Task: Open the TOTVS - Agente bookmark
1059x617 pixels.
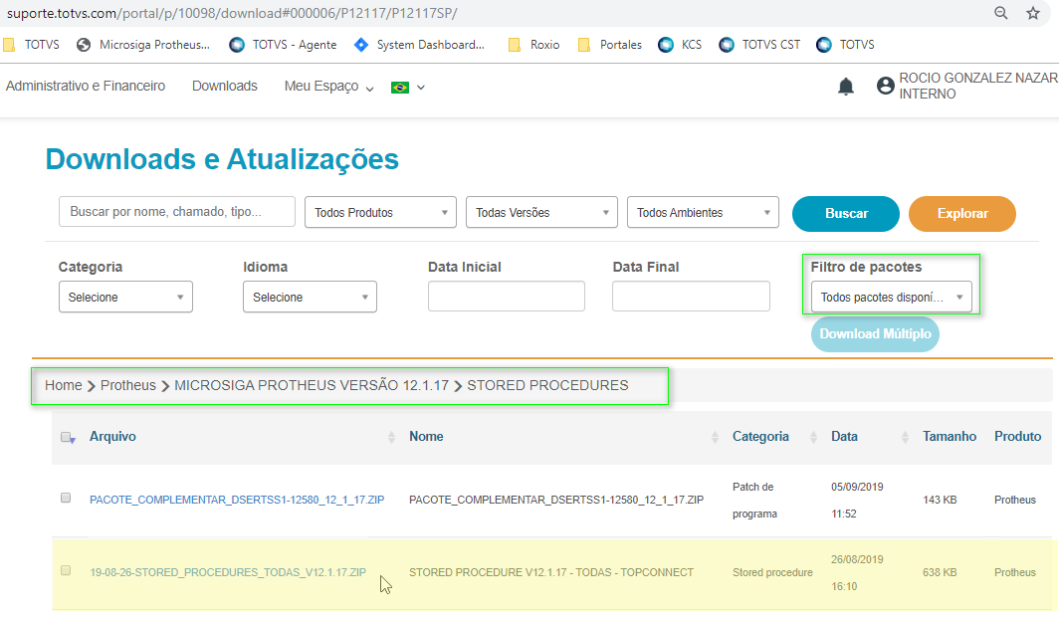Action: point(283,45)
